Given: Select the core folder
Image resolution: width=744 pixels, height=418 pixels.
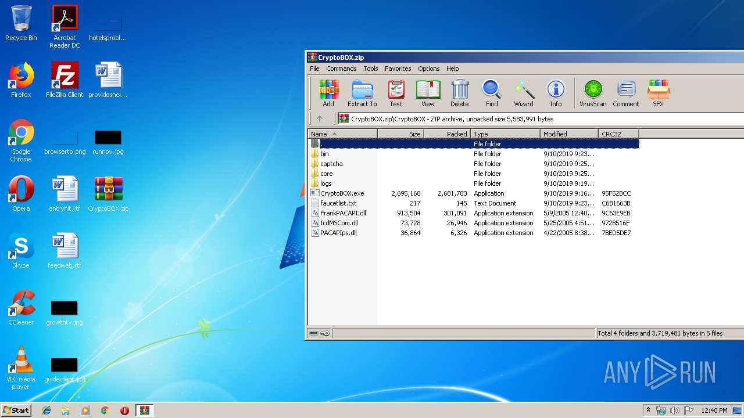Looking at the screenshot, I should tap(474, 174).
